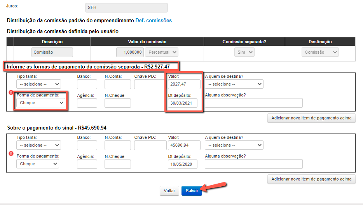363x205 pixels.
Task: Click the Valor field showing 2927,47
Action: point(184,84)
